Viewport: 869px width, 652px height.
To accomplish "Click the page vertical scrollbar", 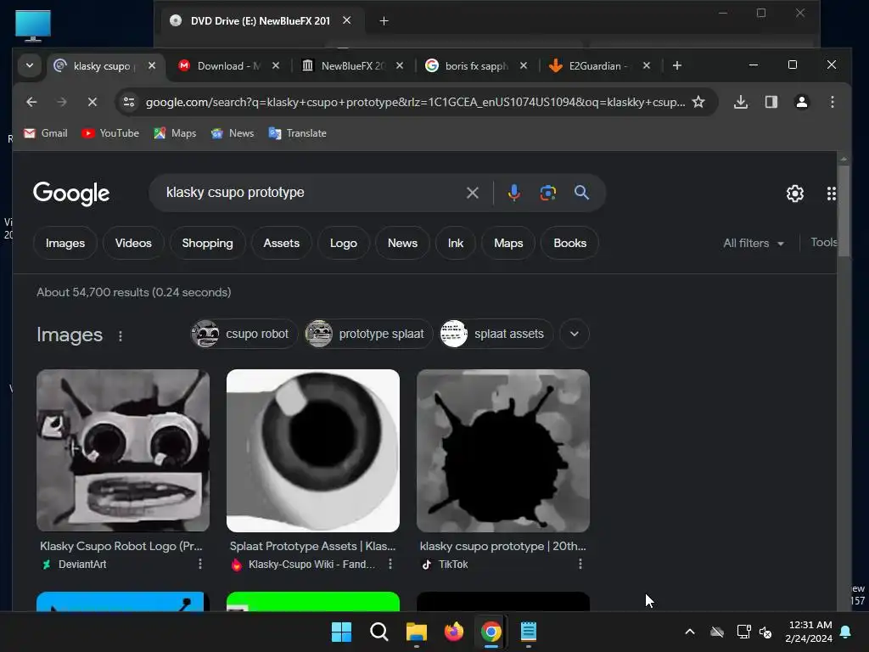I will pyautogui.click(x=844, y=211).
